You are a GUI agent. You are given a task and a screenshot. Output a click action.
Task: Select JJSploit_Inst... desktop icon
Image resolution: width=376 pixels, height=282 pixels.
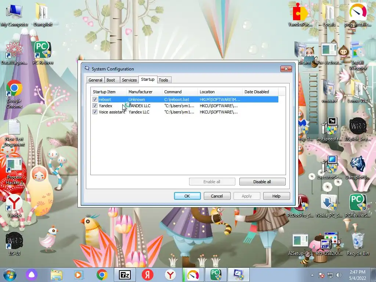click(358, 130)
